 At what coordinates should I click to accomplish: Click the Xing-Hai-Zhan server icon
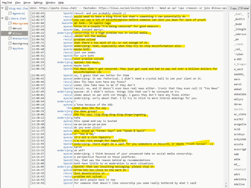click(7, 8)
